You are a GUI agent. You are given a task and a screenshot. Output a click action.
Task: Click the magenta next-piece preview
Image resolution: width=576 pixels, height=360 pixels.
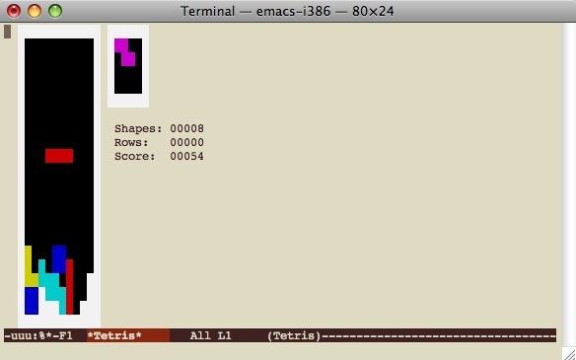point(125,52)
